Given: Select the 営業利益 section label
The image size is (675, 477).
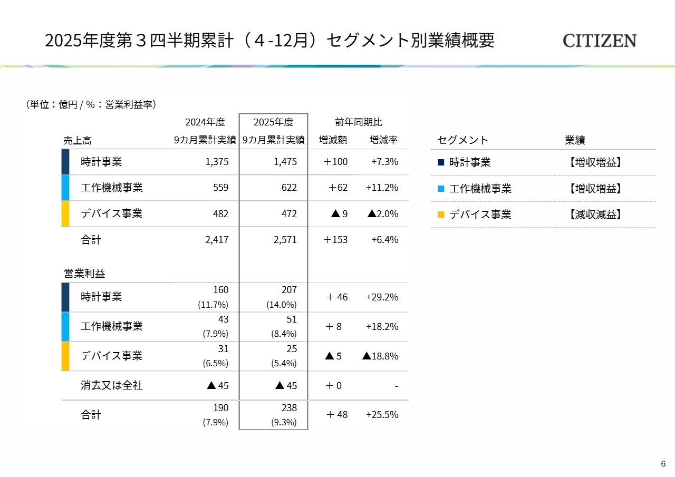Looking at the screenshot, I should 84,274.
